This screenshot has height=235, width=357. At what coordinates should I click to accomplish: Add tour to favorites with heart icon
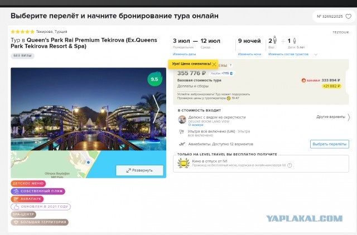point(348,16)
